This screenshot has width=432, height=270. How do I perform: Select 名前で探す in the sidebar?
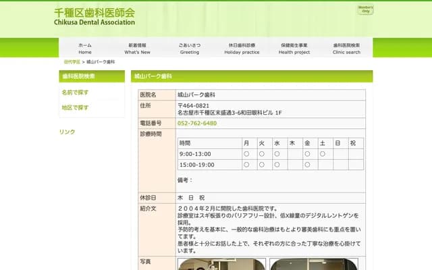[x=75, y=92]
